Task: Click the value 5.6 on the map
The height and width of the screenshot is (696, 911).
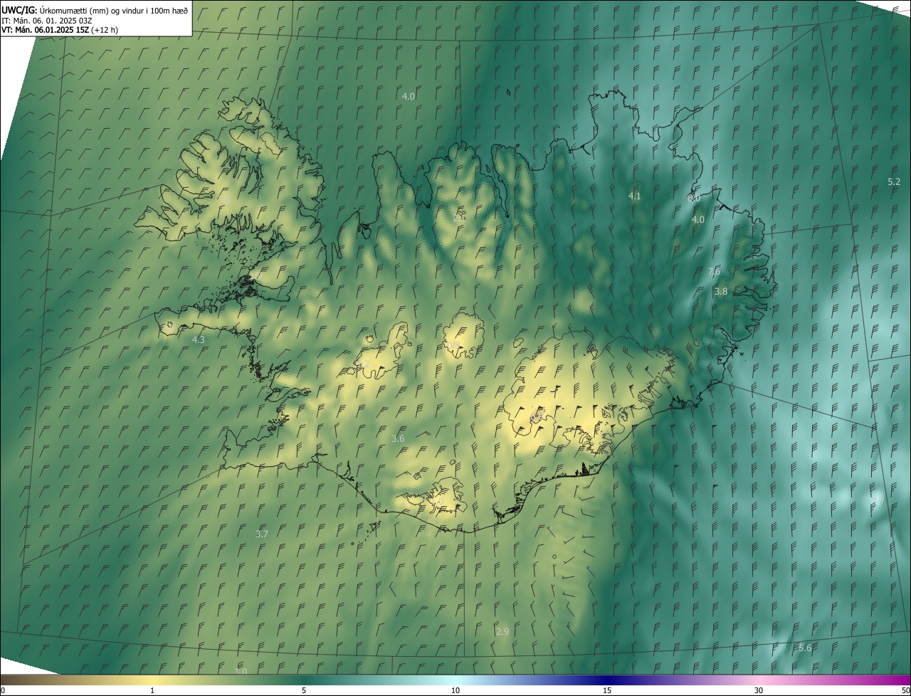Action: coord(805,648)
